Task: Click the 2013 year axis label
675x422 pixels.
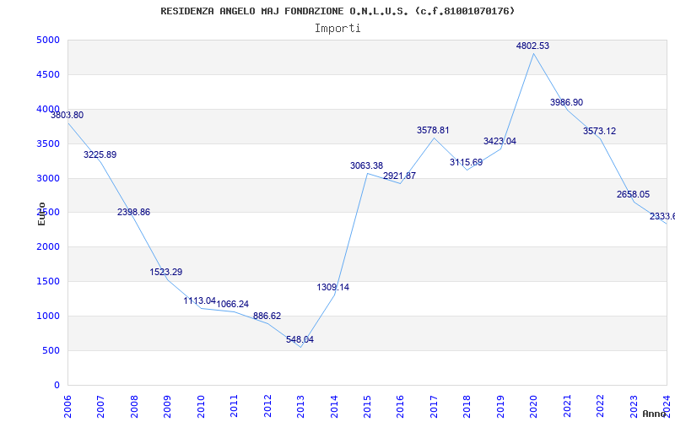Action: 300,407
